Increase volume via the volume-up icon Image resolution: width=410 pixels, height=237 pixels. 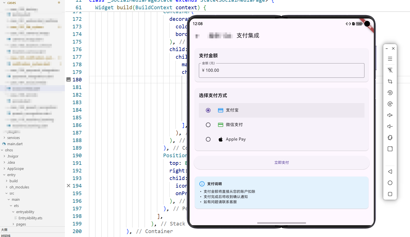pos(390,115)
